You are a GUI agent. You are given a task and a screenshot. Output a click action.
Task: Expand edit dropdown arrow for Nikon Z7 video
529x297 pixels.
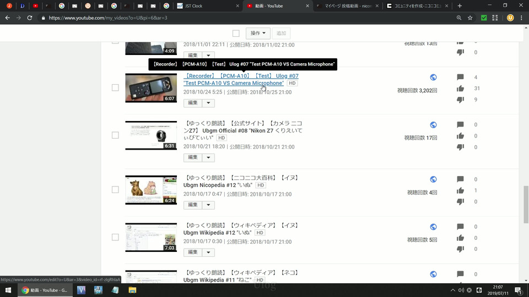(x=208, y=157)
